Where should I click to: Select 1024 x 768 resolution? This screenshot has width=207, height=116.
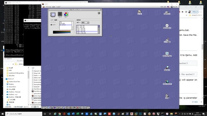[87, 29]
